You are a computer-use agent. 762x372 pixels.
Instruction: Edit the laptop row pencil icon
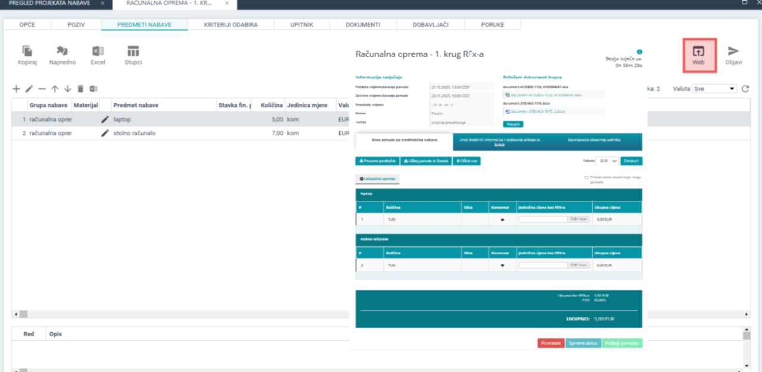coord(105,119)
